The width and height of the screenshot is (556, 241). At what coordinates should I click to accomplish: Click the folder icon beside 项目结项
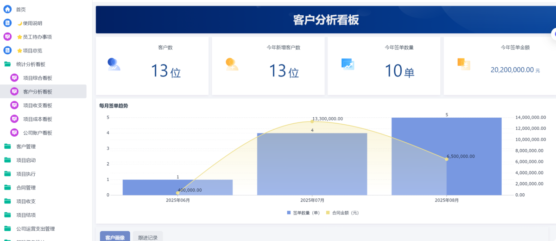tap(7, 215)
